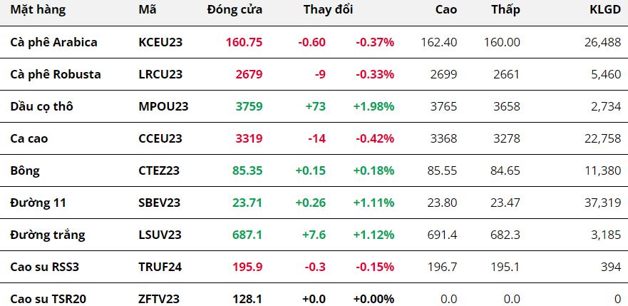The image size is (628, 306).
Task: Open the Cao su TSR20 commodity
Action: pos(48,299)
